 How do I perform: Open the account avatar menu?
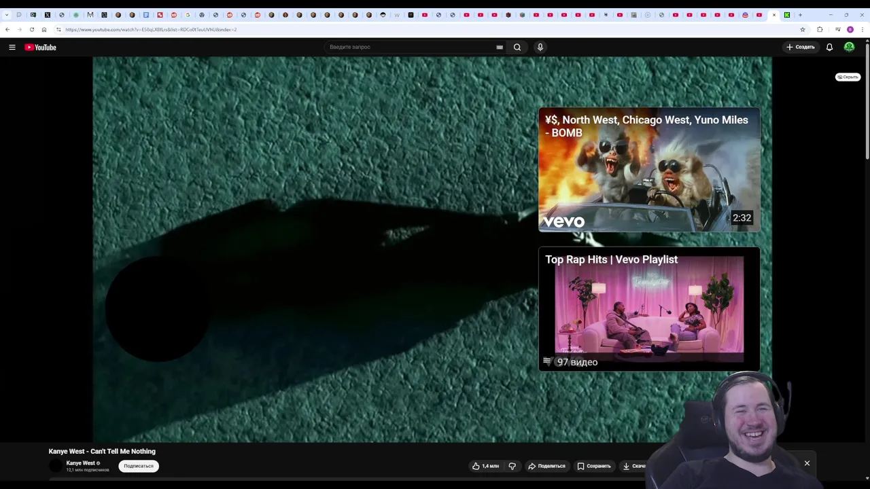(849, 47)
